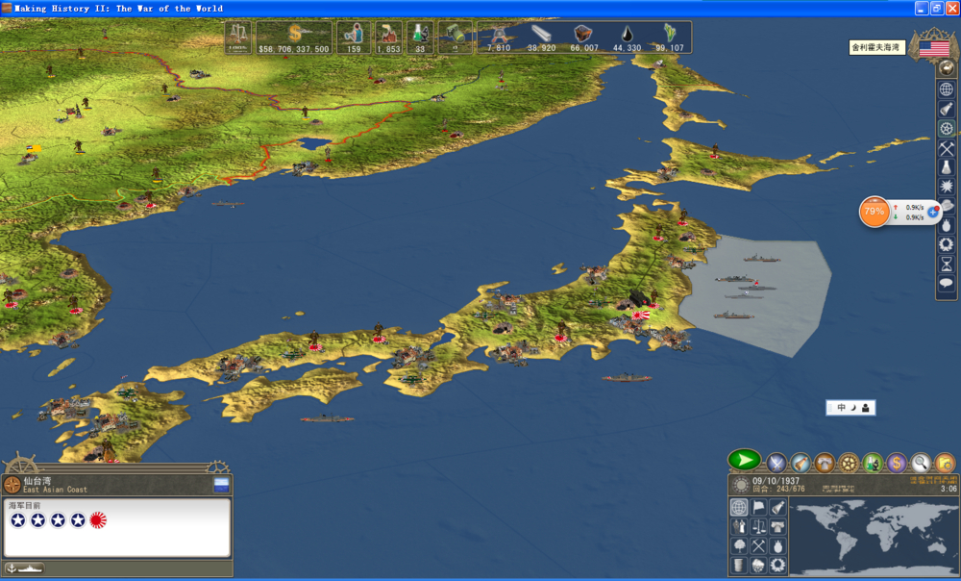Open the colored megaphone panel in bottom toolbar
Image resolution: width=961 pixels, height=581 pixels.
[x=800, y=463]
